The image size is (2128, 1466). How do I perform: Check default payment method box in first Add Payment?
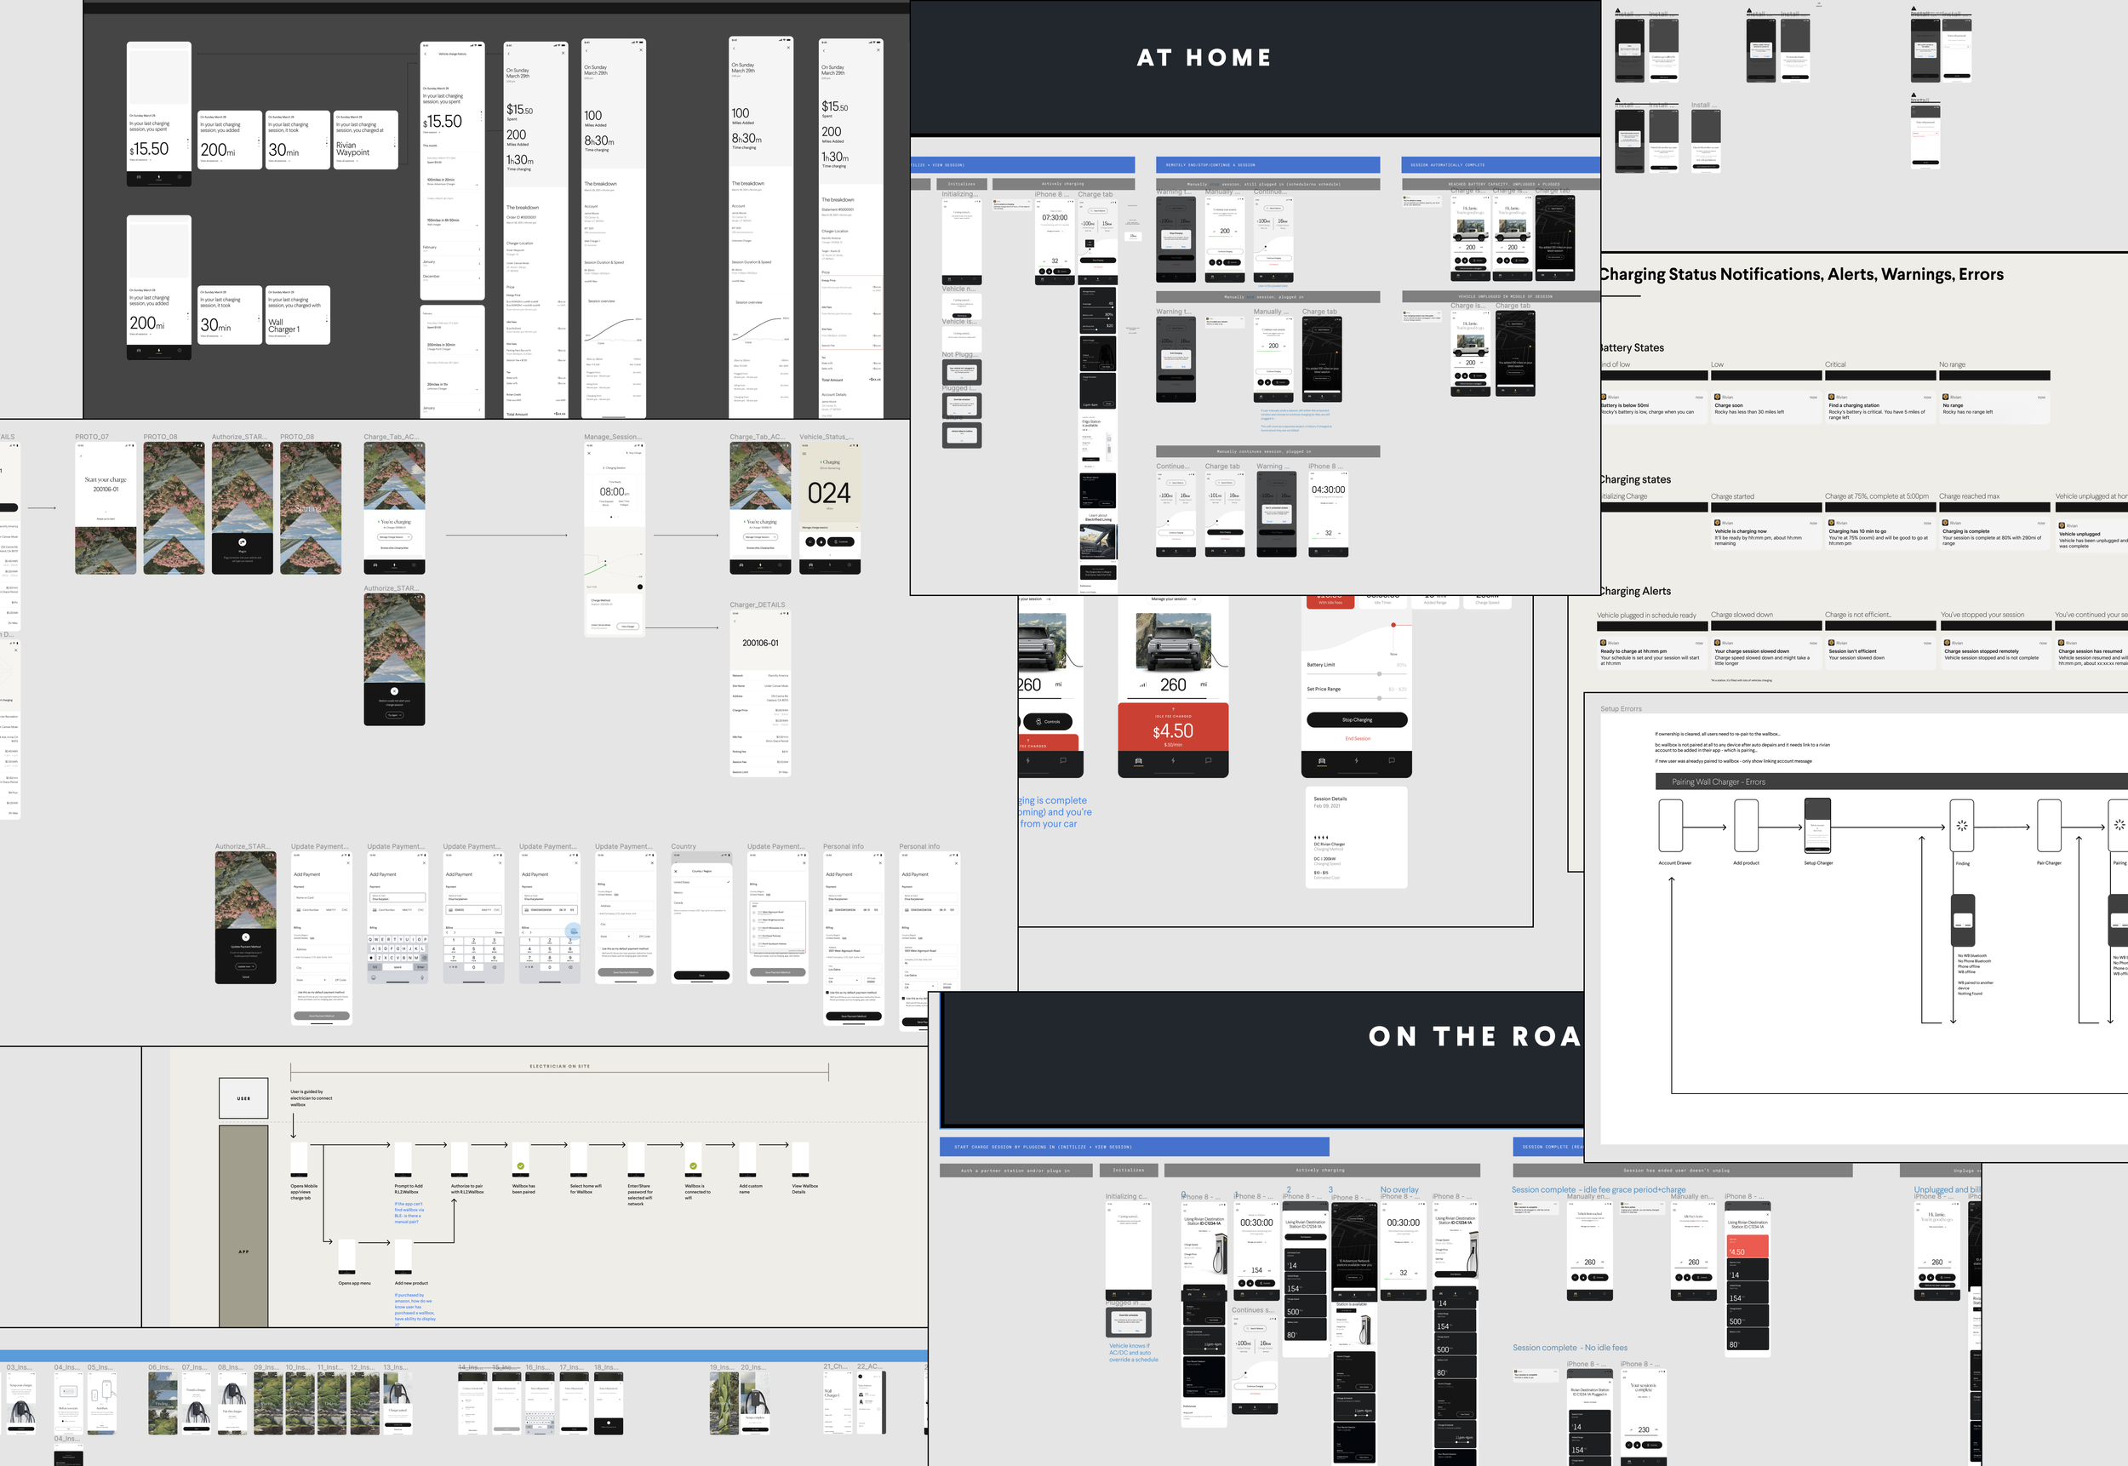pos(297,992)
